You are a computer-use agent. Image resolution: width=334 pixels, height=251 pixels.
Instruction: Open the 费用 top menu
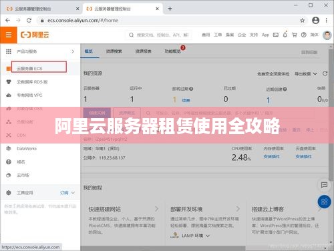pos(206,35)
